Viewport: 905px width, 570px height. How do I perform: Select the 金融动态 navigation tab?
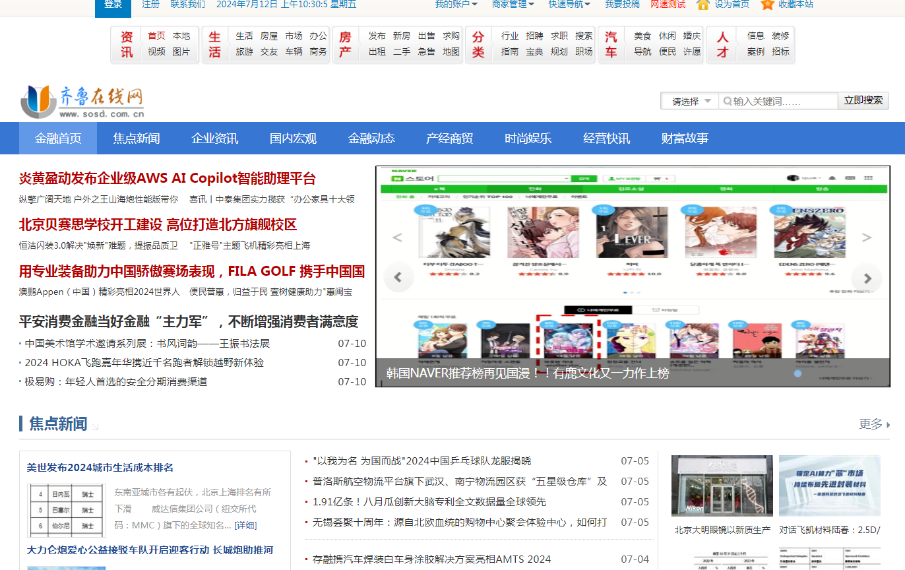[x=371, y=139]
